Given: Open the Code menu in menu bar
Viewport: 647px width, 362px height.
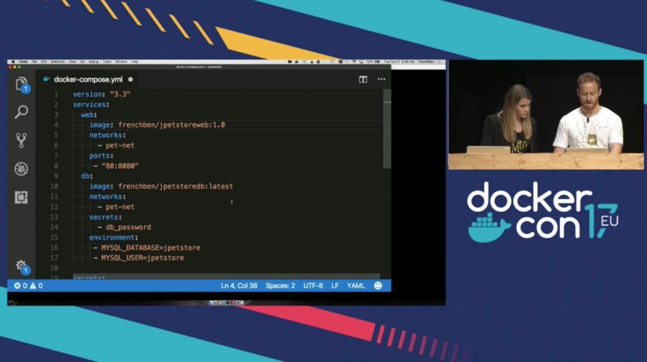Looking at the screenshot, I should coord(23,62).
